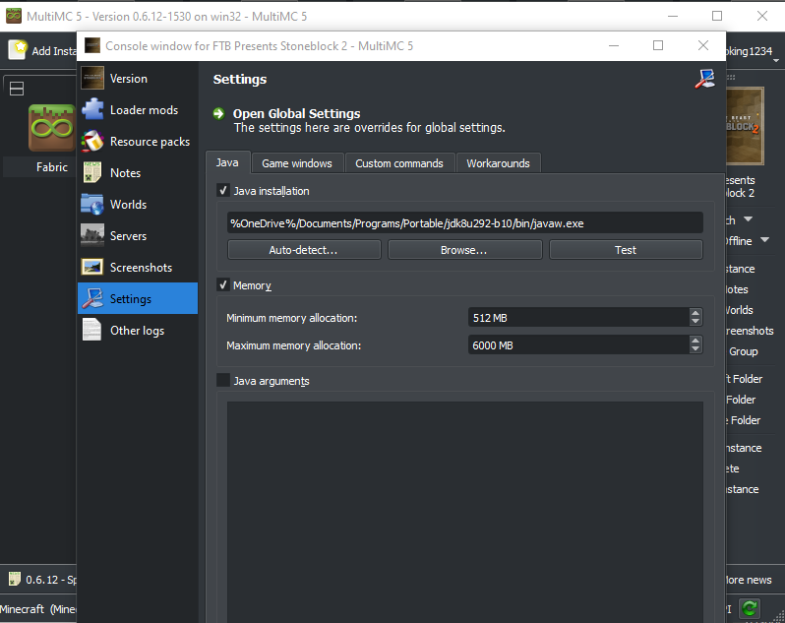This screenshot has height=623, width=785.
Task: Click Screenshots label in sidebar
Action: [142, 268]
